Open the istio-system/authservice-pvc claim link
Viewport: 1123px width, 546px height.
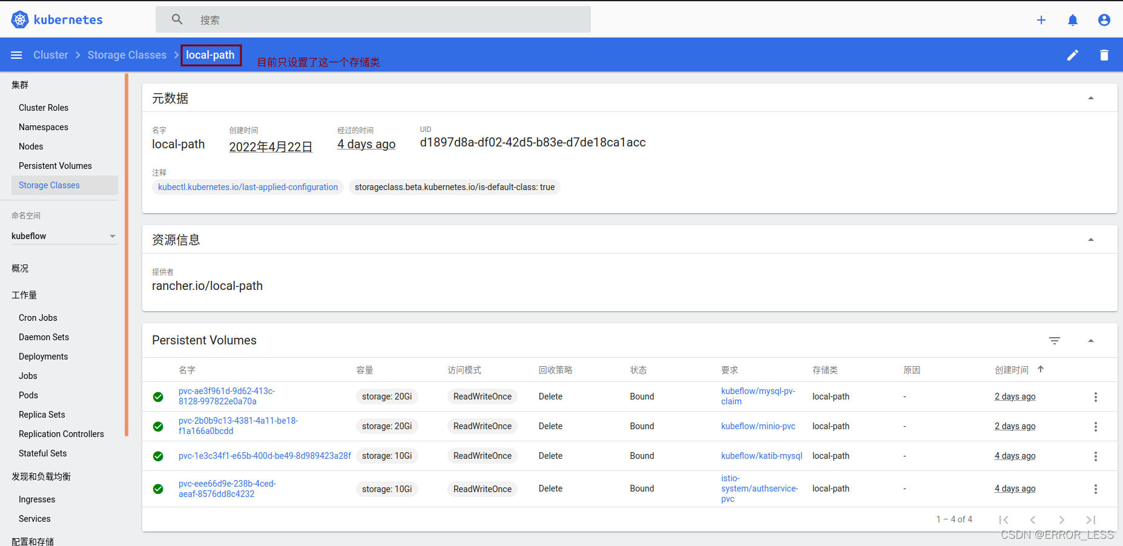point(759,488)
